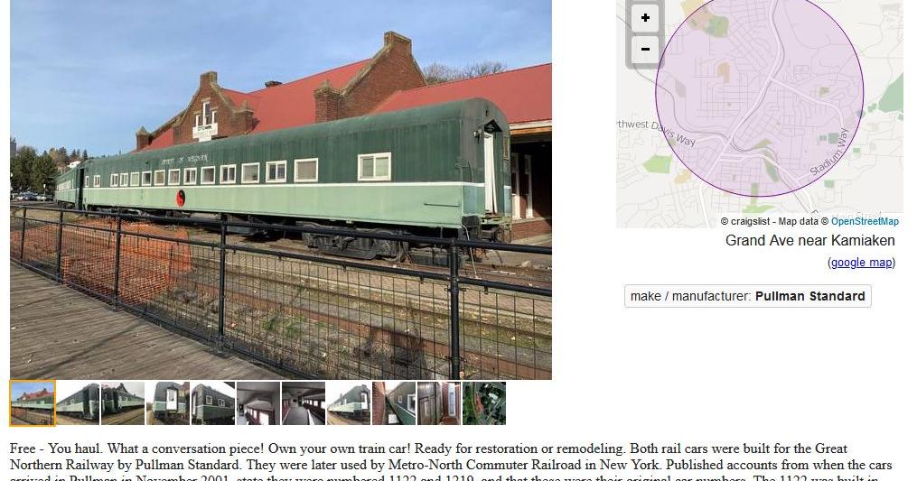Open the fourth thumbnail showing car end door
Viewport: 917px width, 481px height.
168,403
